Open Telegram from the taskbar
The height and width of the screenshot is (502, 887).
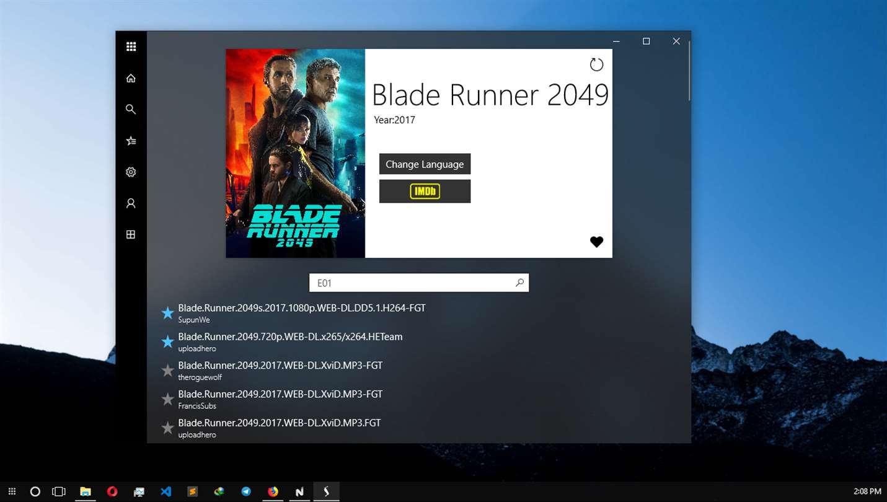(246, 491)
